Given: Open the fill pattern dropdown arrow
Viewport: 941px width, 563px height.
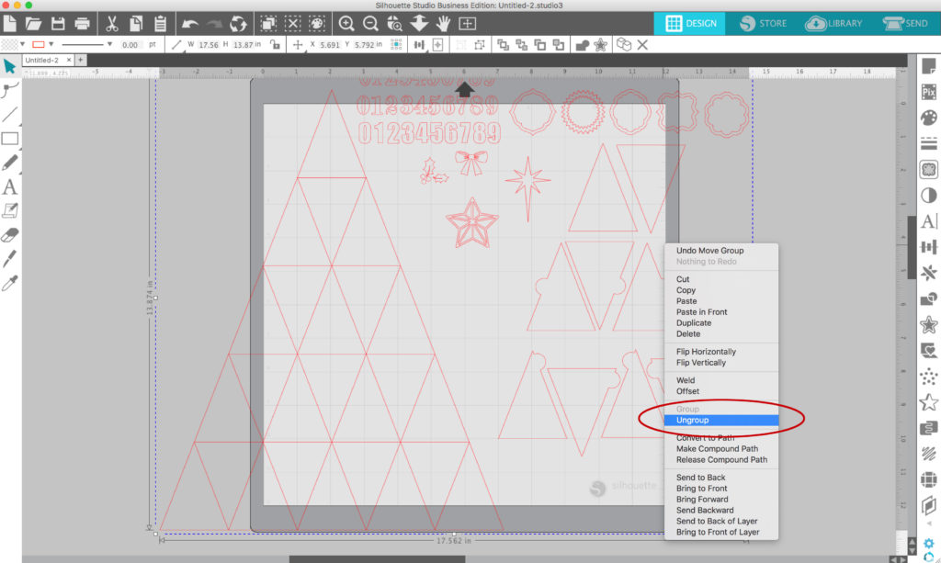Looking at the screenshot, I should point(23,44).
